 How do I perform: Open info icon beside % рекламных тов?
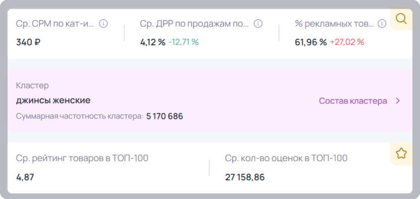(x=382, y=24)
